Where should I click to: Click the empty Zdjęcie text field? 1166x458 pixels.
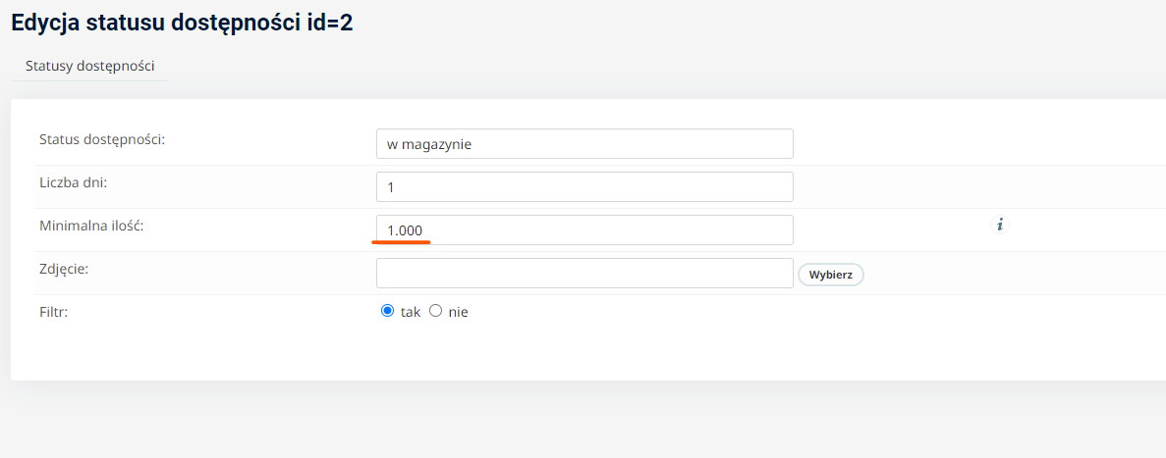tap(584, 274)
